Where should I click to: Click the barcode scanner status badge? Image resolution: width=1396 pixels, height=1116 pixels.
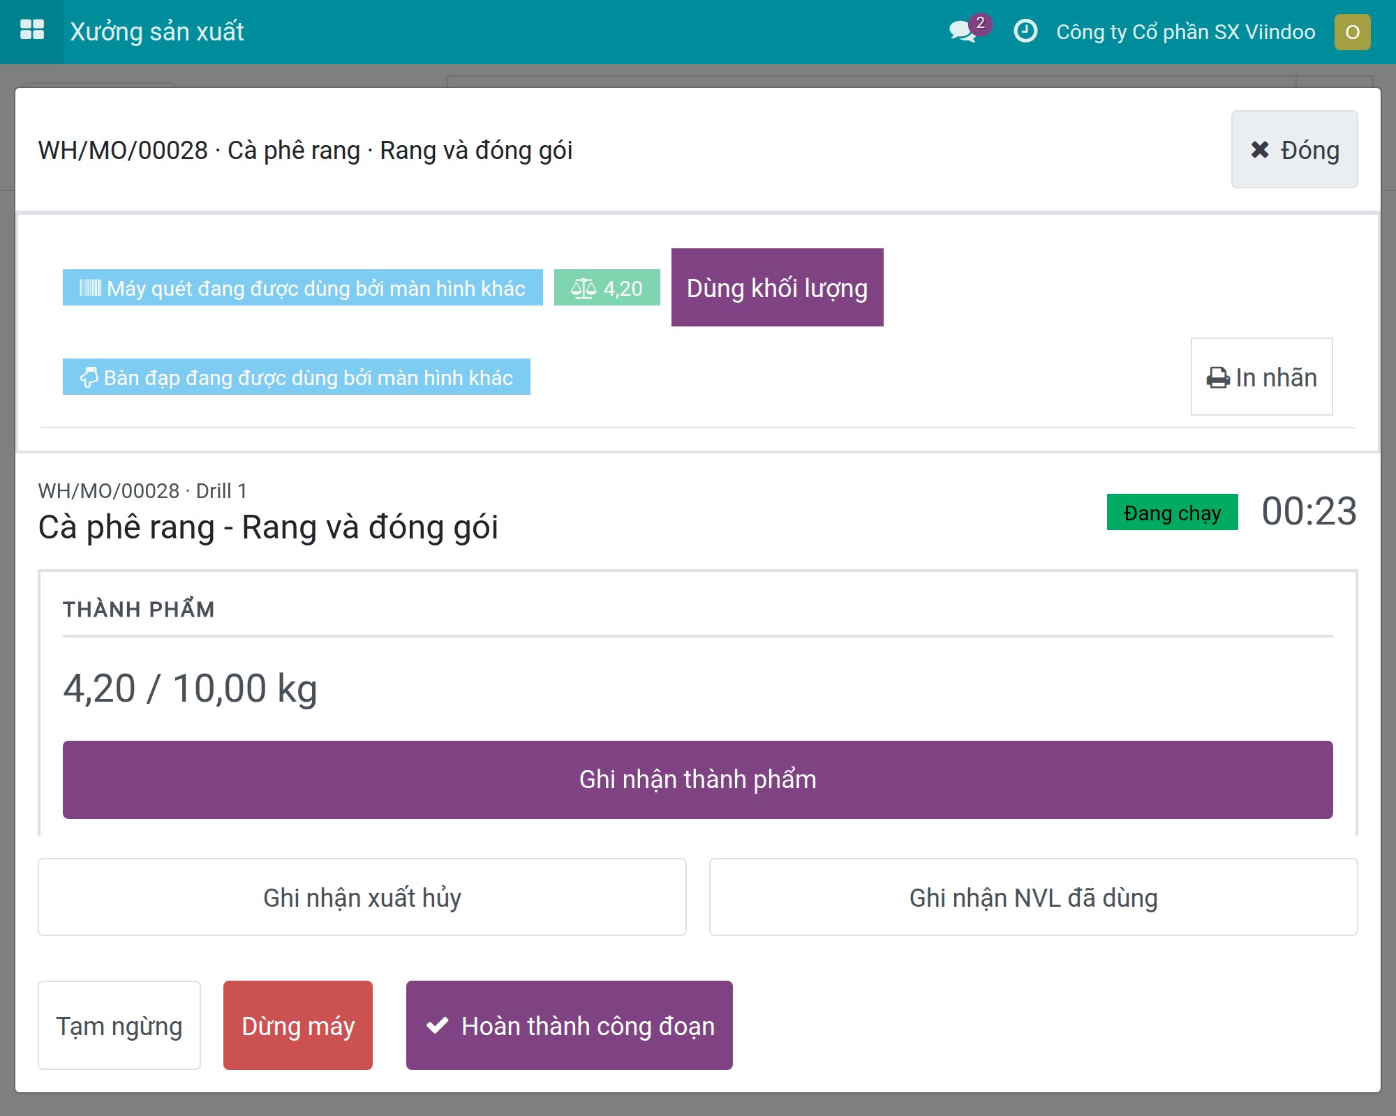click(x=303, y=287)
